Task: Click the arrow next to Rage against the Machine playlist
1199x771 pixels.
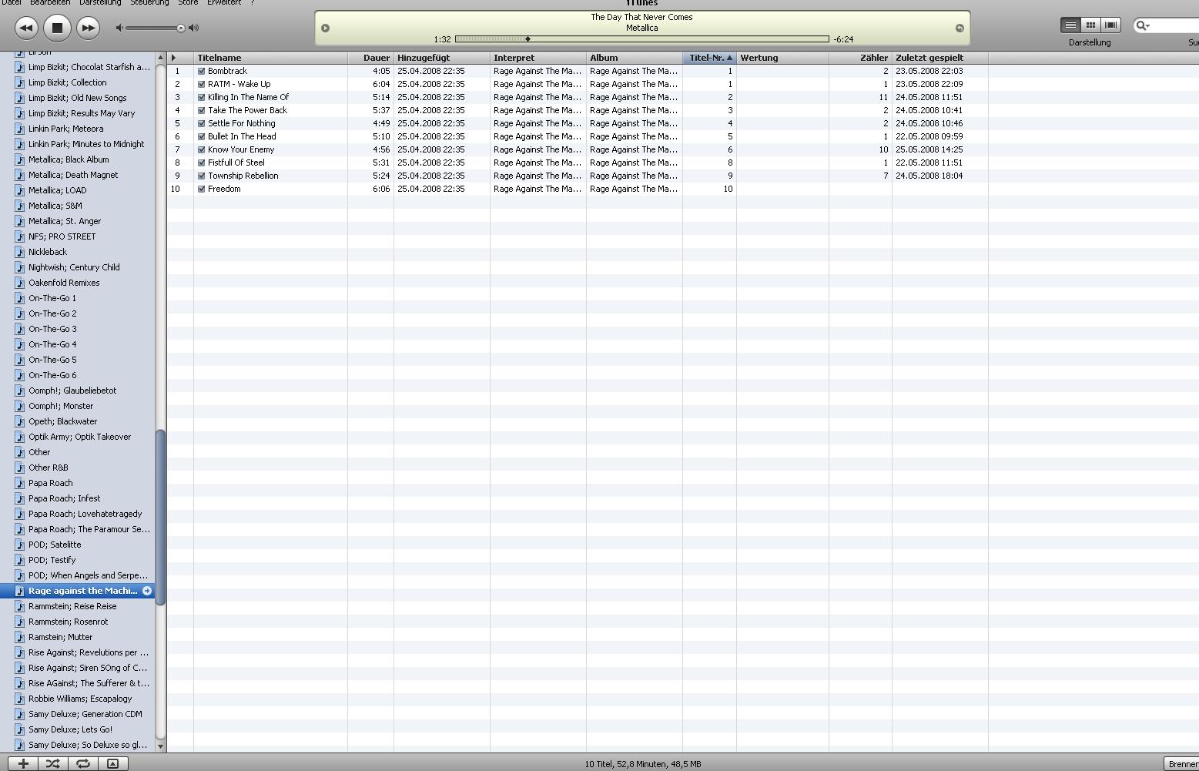Action: click(x=147, y=591)
